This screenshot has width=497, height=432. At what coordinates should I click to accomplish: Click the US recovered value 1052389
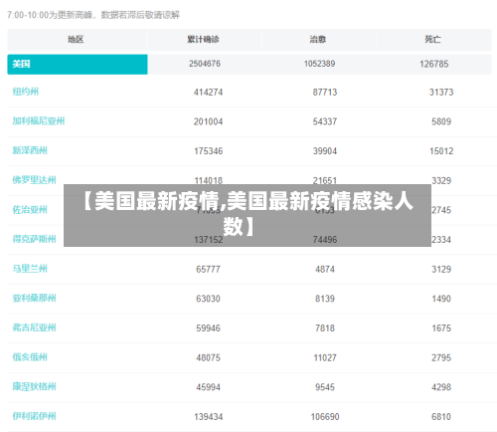point(320,64)
